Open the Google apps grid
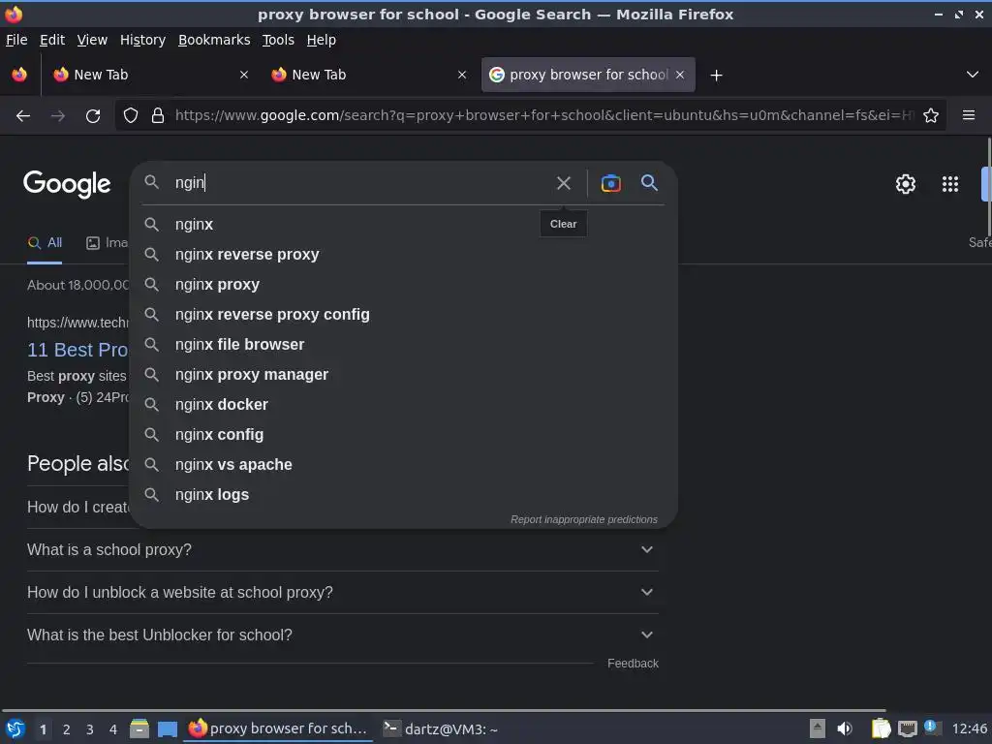 point(949,184)
